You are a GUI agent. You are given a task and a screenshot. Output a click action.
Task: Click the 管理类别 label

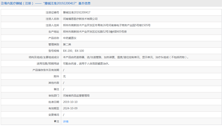click(54, 44)
